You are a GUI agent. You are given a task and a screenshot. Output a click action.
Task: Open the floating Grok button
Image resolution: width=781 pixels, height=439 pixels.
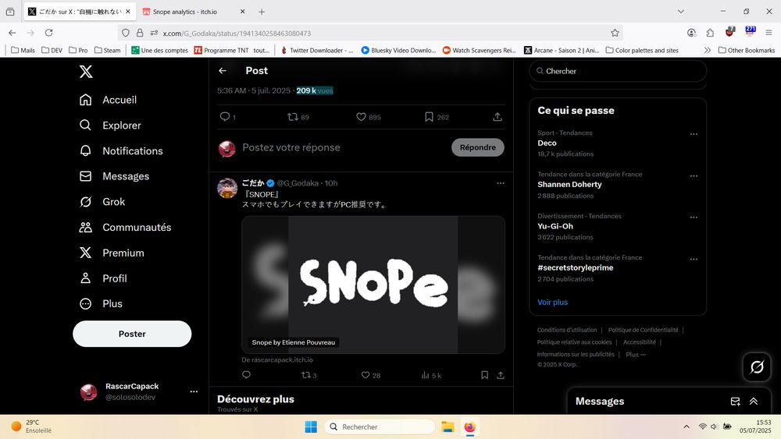pyautogui.click(x=757, y=367)
